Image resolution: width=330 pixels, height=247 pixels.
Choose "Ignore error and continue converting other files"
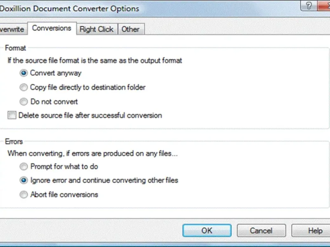[x=24, y=180]
